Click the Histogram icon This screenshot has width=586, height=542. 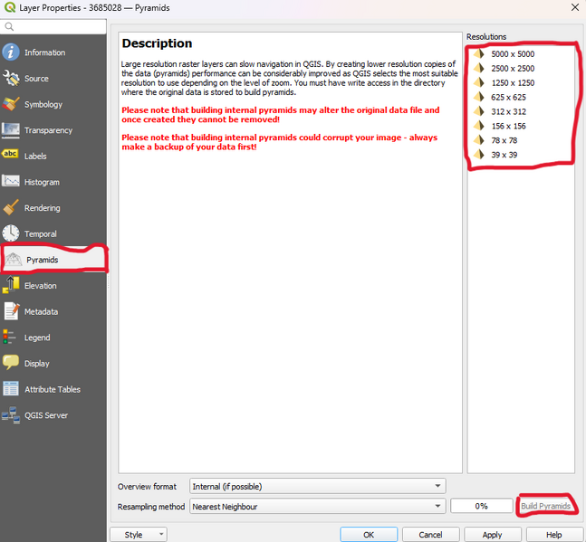click(x=11, y=182)
